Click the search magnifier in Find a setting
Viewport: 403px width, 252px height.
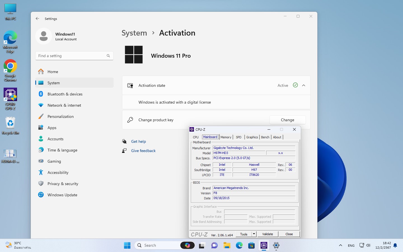pyautogui.click(x=108, y=56)
